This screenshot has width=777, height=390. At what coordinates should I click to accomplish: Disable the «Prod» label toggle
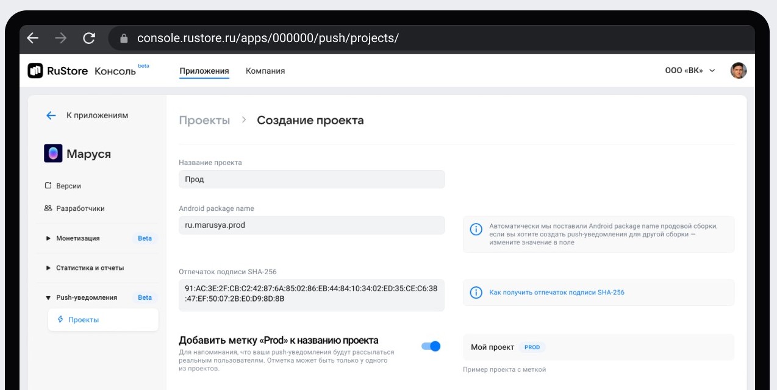pyautogui.click(x=431, y=346)
